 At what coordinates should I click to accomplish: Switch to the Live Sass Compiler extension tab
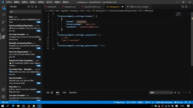(x=139, y=7)
